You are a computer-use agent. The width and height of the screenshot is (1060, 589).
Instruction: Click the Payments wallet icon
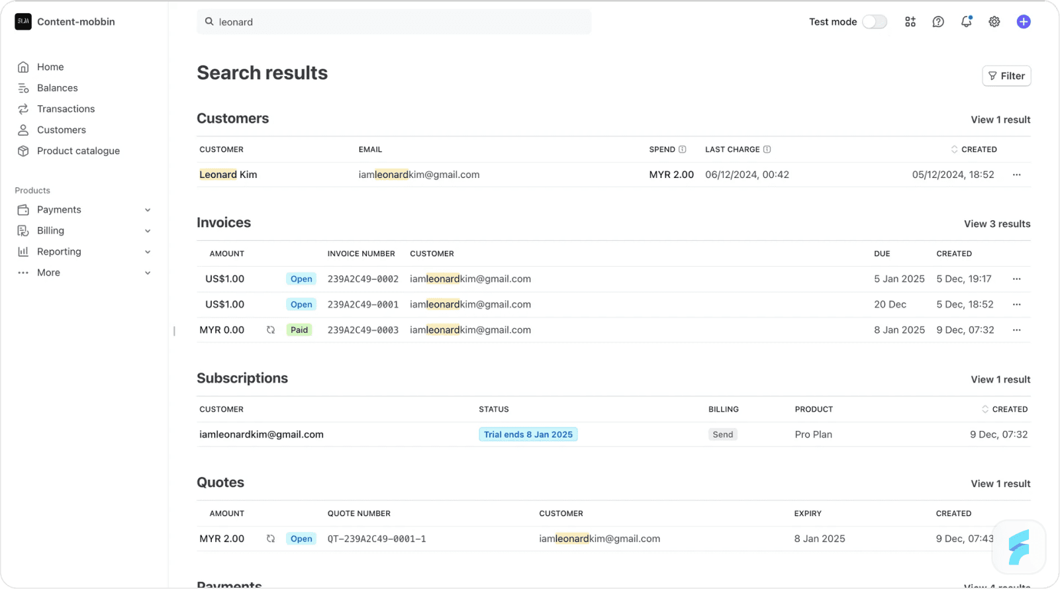23,210
